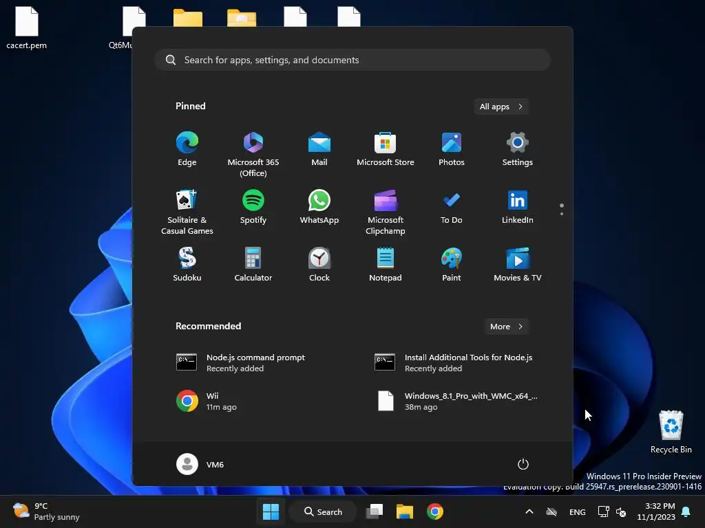Select the cacert.pem desktop file

pyautogui.click(x=27, y=27)
